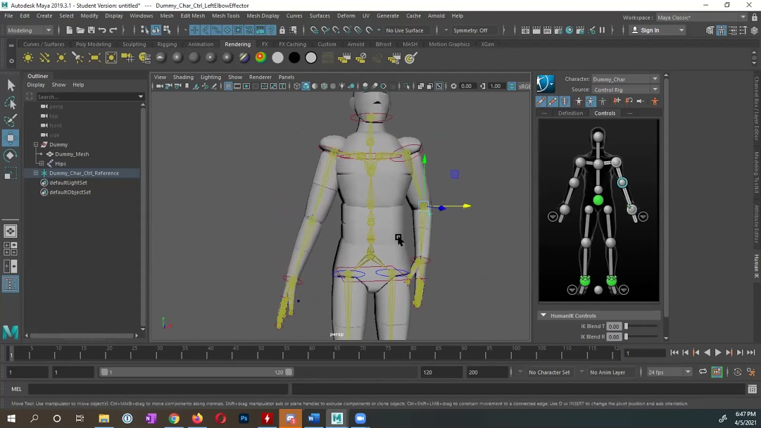Screen dimensions: 761x428
Task: Select green hips effector in character view
Action: tap(598, 201)
